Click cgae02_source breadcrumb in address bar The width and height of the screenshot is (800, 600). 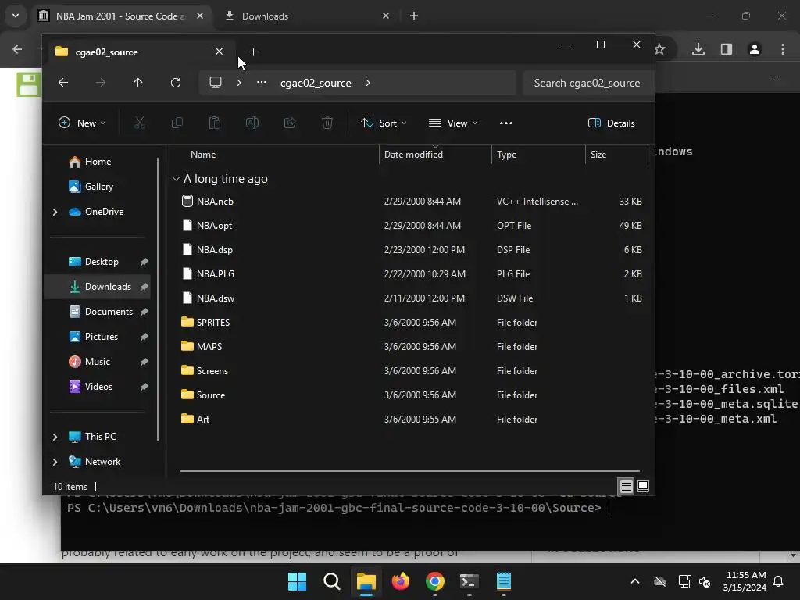coord(316,83)
